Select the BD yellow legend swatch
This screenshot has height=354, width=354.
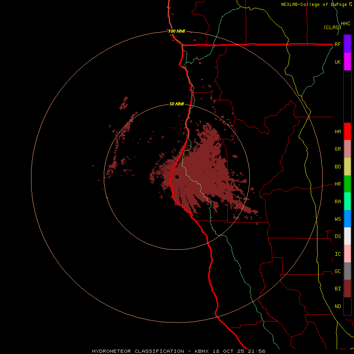point(347,167)
